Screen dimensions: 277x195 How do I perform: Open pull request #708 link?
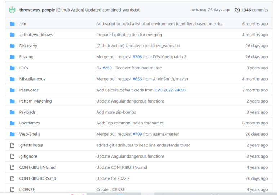point(137,57)
